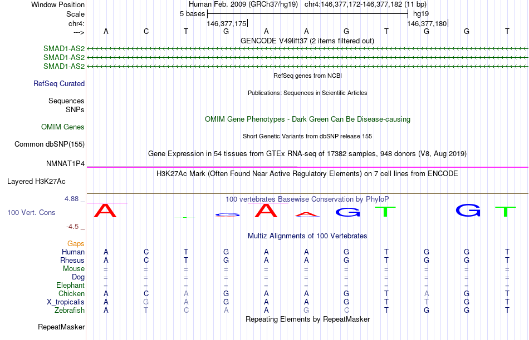
Task: Click the 100 Vert. Cons track label
Action: pos(31,212)
